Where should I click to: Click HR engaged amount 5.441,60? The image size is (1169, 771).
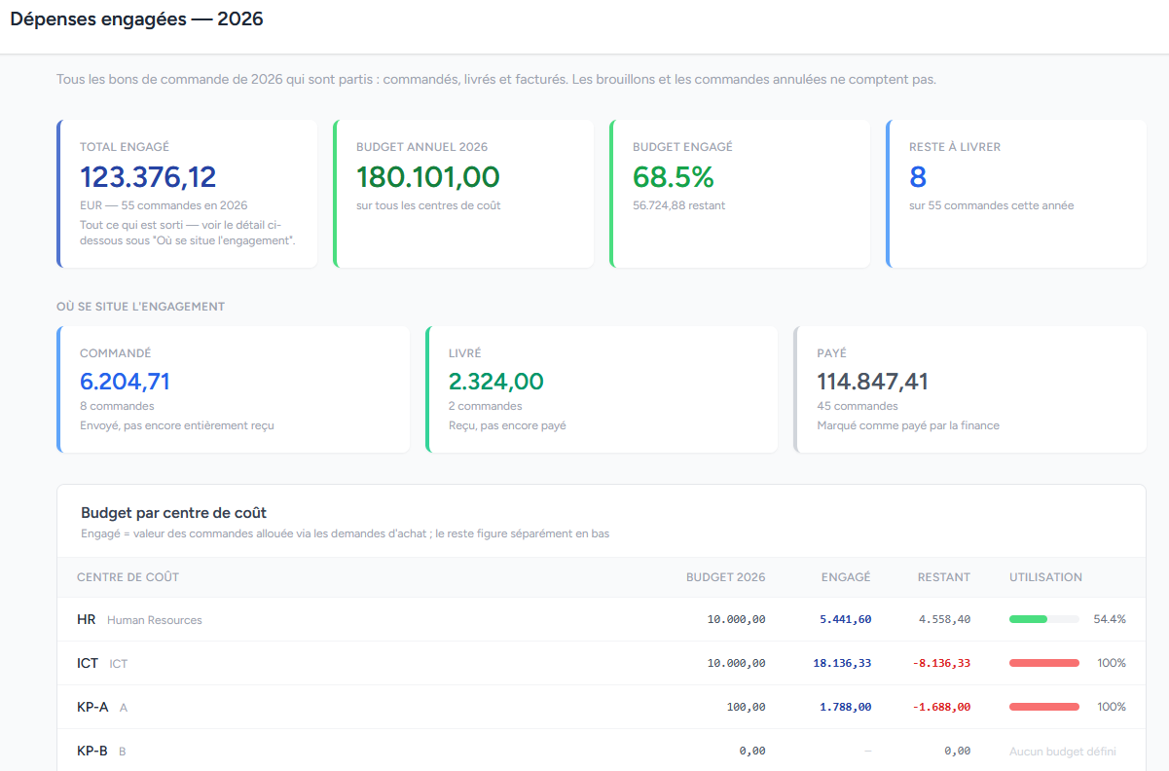[846, 619]
